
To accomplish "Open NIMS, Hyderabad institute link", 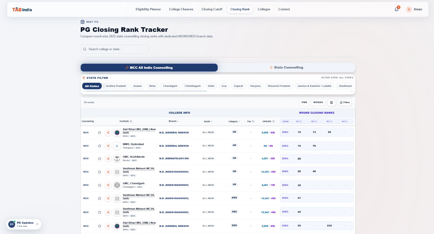I will click(133, 144).
